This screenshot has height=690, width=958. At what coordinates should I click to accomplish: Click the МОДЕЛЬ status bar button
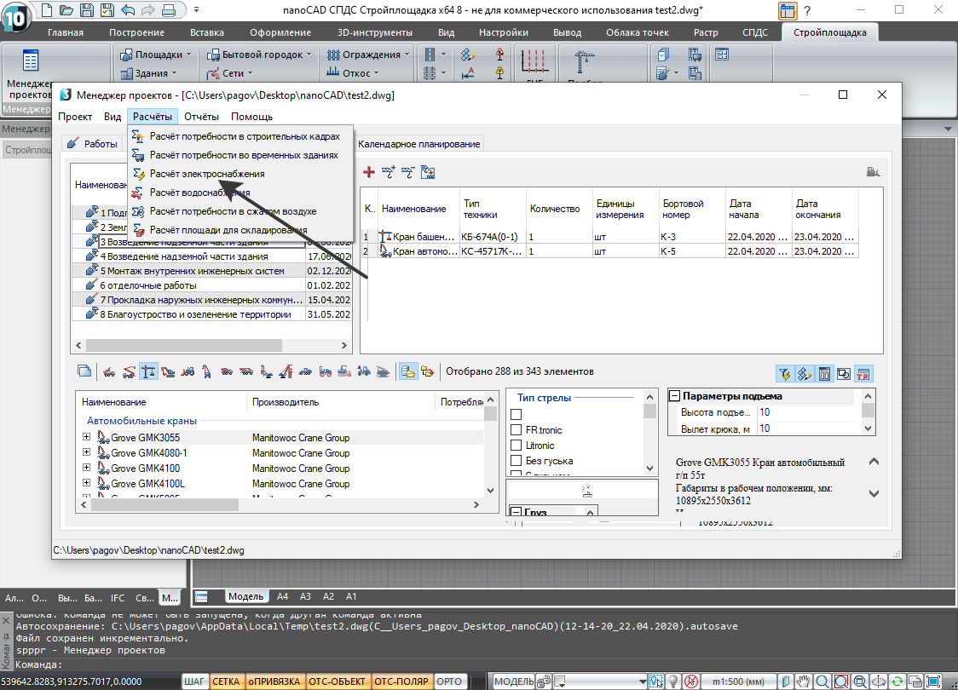tap(513, 681)
